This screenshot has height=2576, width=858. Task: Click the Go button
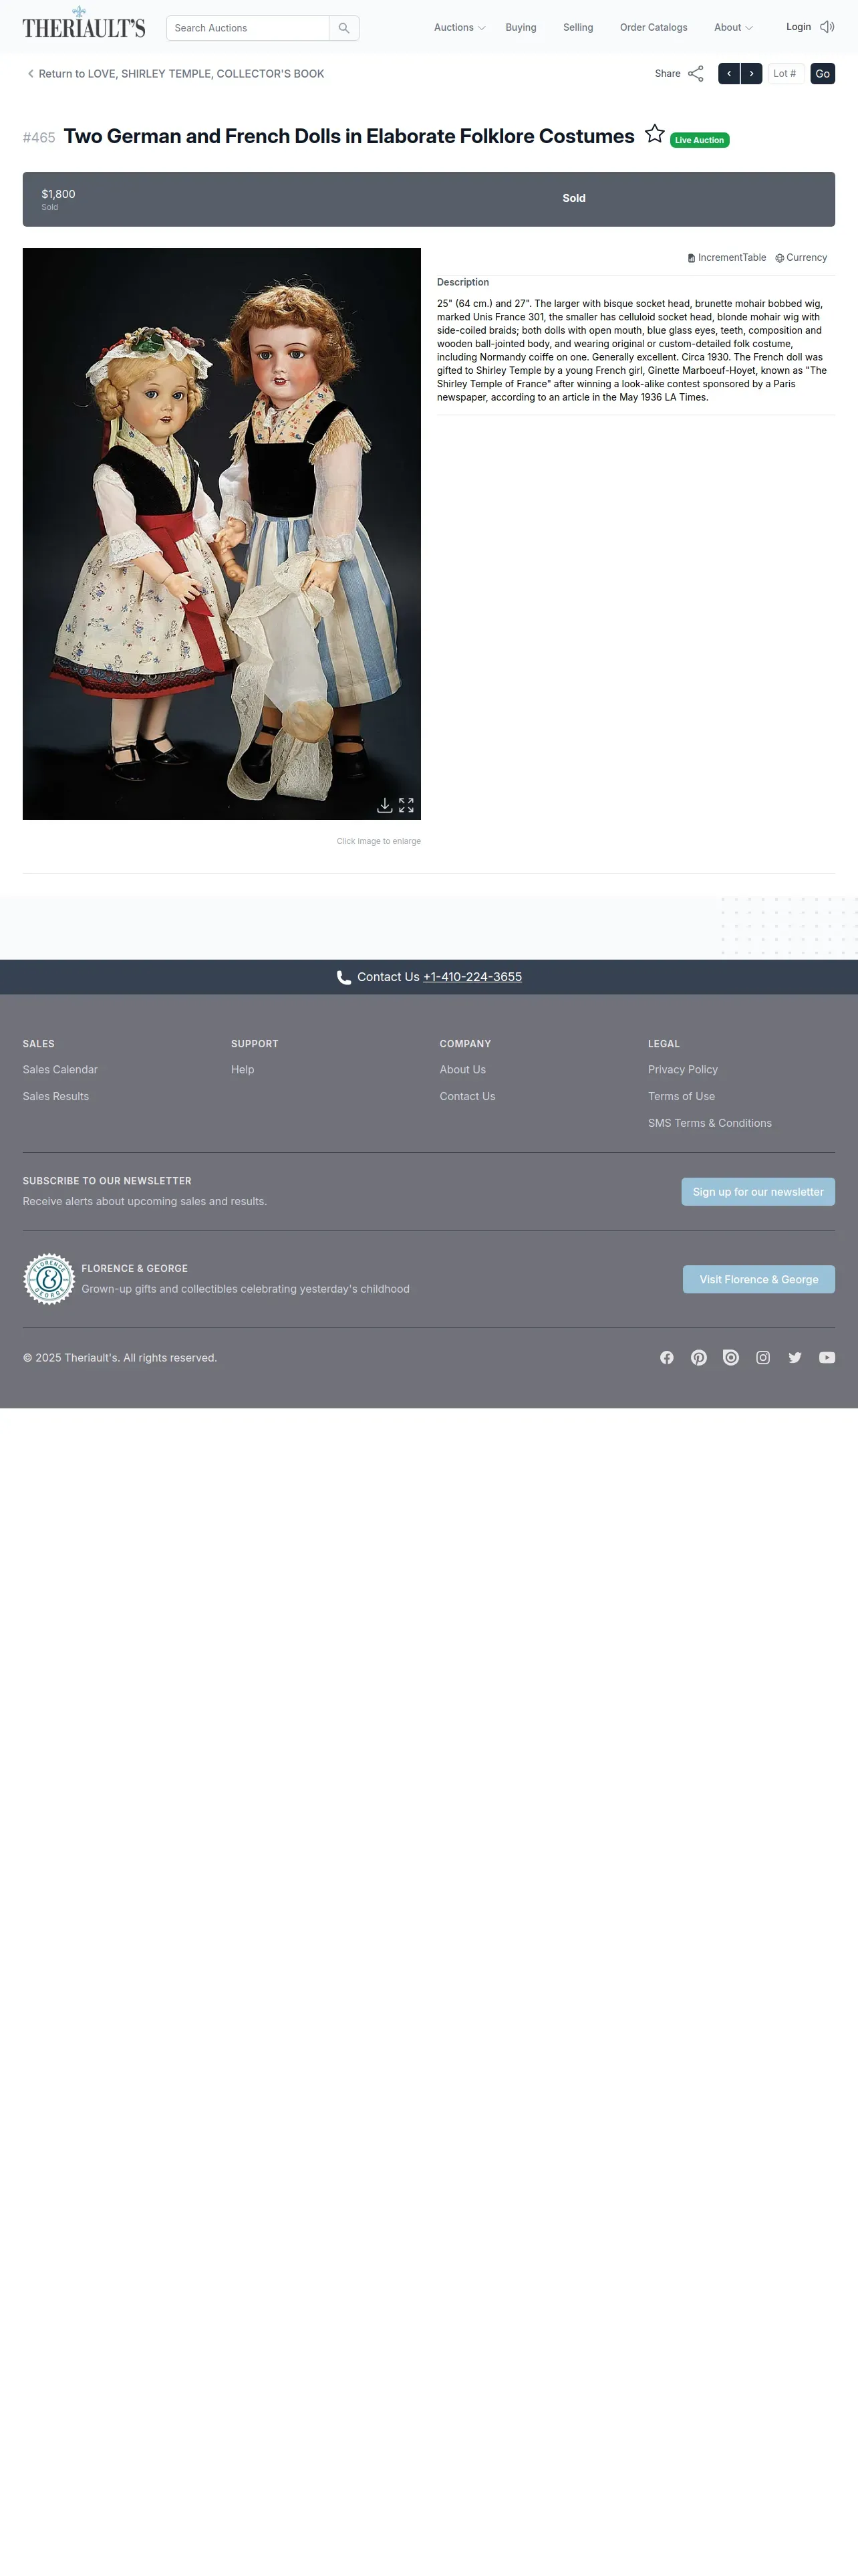(x=822, y=74)
